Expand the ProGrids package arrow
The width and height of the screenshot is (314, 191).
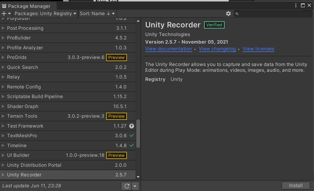tap(3, 57)
